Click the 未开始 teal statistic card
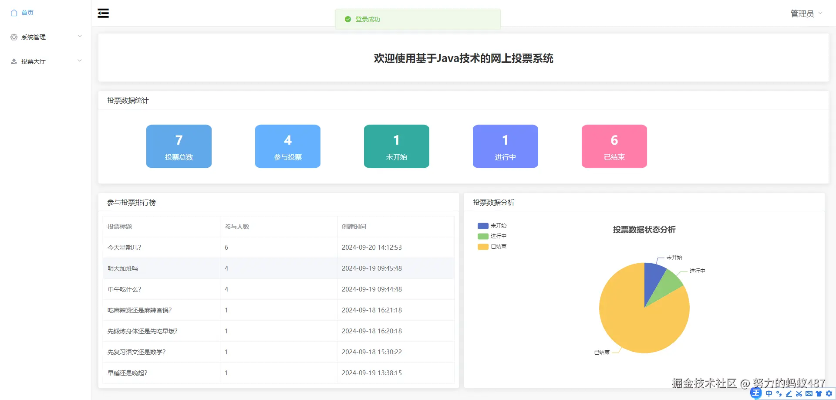836x400 pixels. (397, 146)
